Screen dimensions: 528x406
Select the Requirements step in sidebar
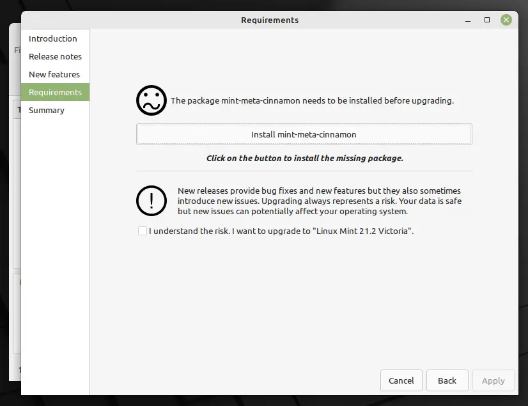click(55, 92)
